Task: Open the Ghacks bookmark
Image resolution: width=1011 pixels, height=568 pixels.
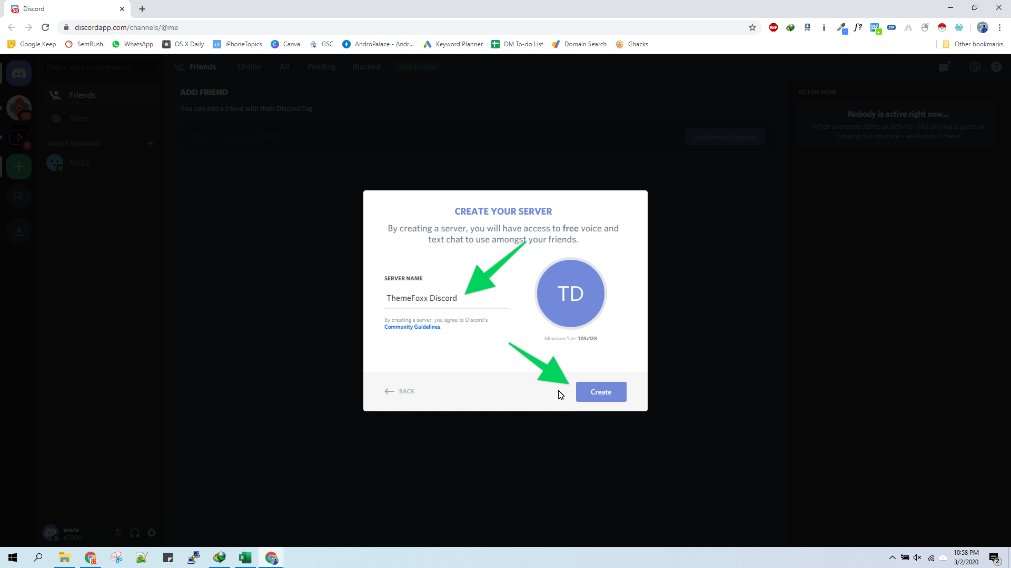Action: [632, 44]
